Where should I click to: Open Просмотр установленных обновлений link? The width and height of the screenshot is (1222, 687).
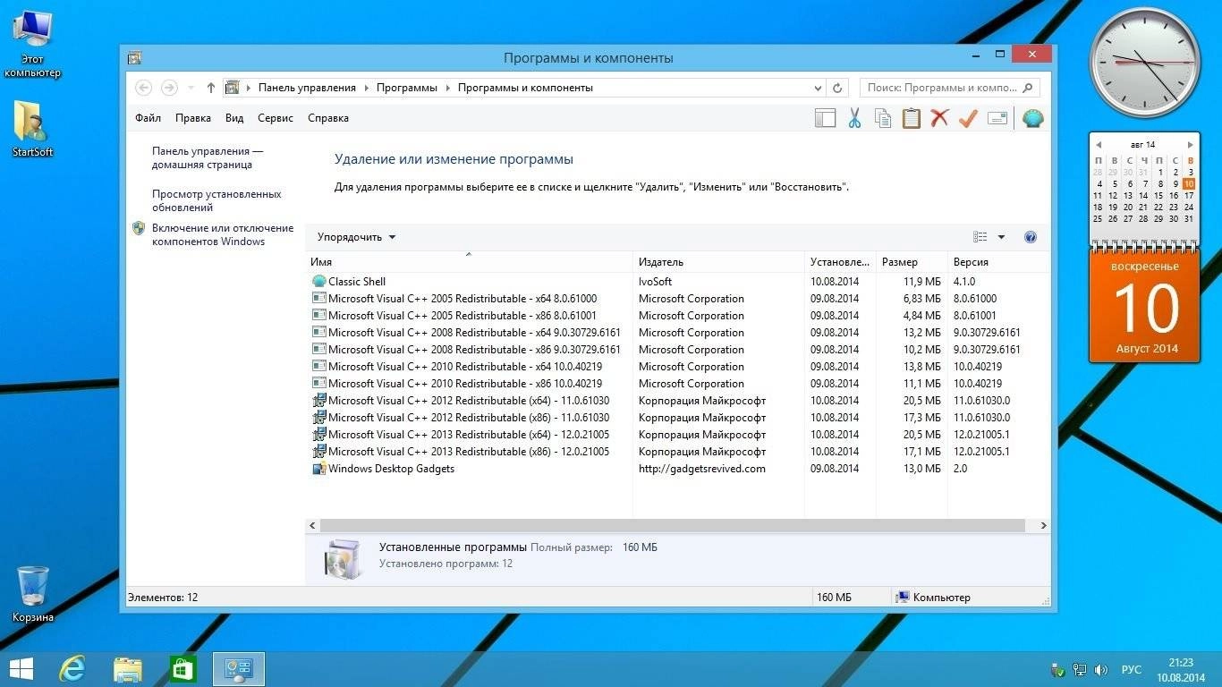click(216, 200)
